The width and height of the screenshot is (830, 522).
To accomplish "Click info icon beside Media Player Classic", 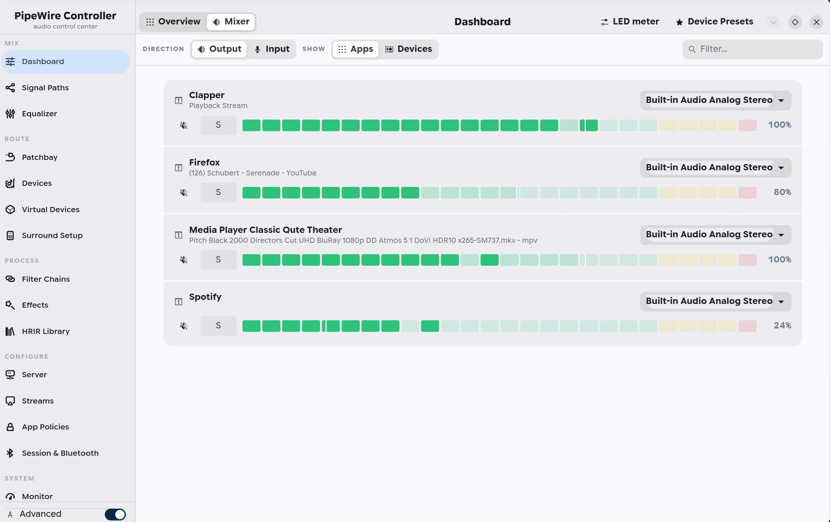I will 179,235.
